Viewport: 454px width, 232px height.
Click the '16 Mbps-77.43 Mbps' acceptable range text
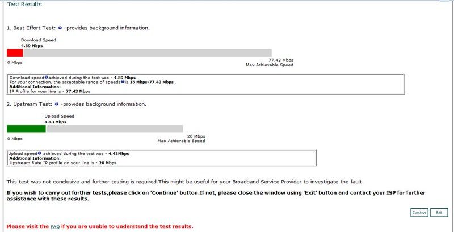(152, 82)
